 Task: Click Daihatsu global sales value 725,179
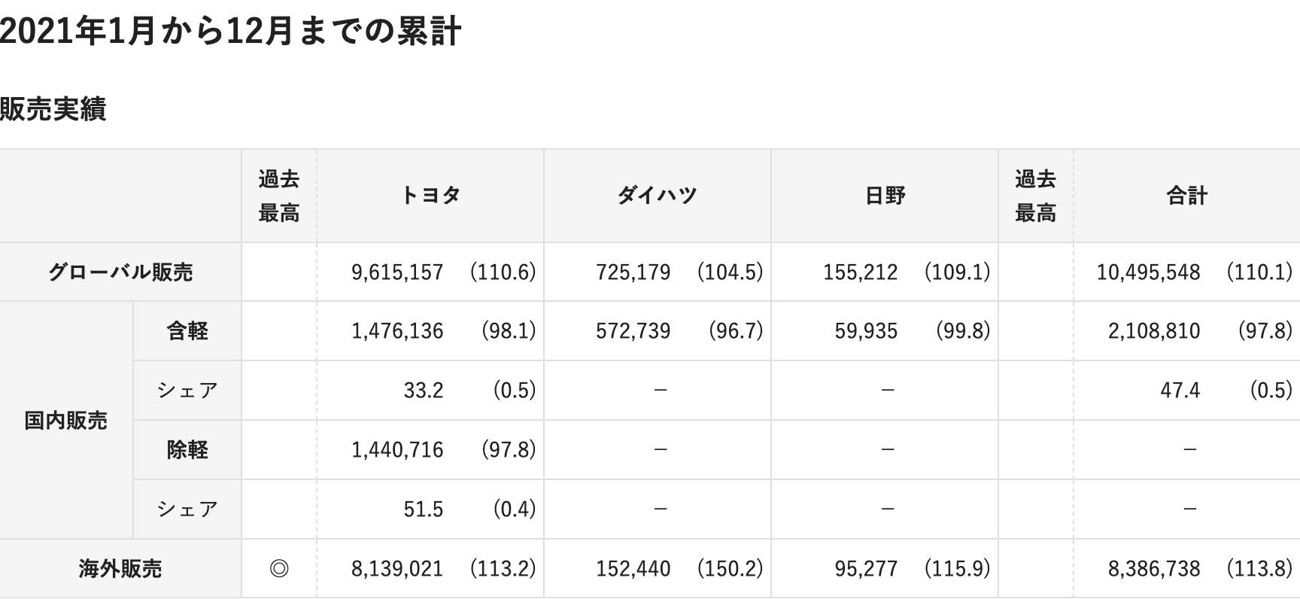coord(633,272)
